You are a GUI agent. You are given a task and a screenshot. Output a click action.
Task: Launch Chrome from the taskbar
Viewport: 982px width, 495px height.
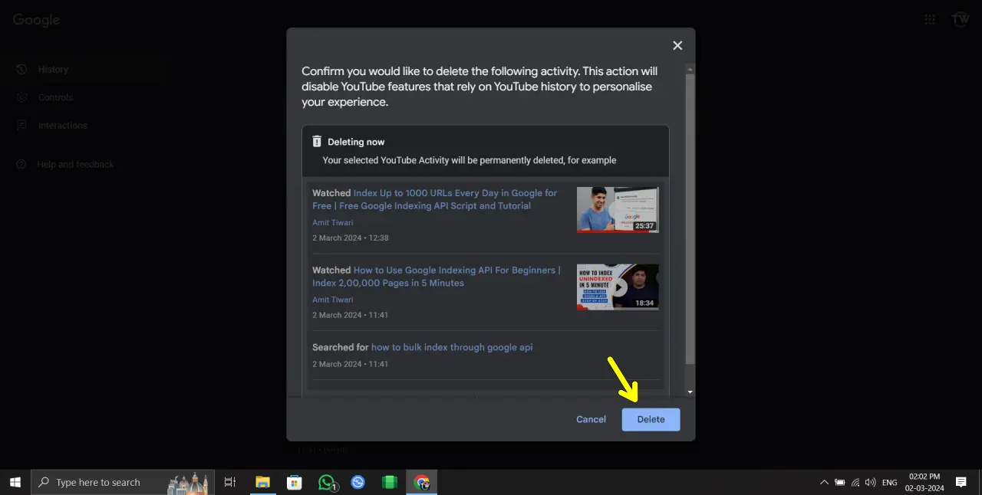click(x=421, y=482)
